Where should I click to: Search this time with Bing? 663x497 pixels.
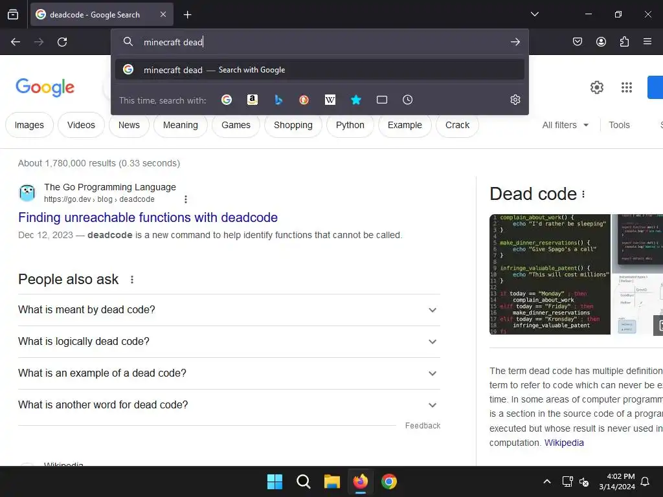click(x=278, y=100)
